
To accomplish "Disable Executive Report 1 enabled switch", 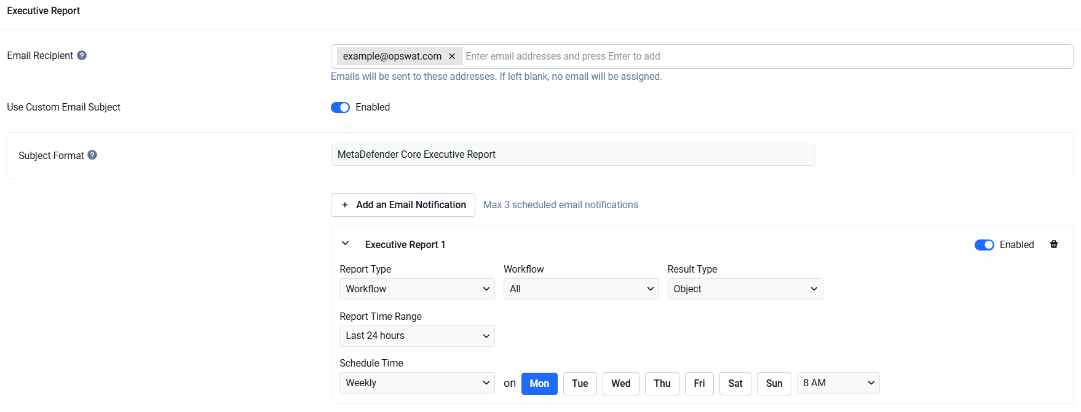I will pos(984,245).
